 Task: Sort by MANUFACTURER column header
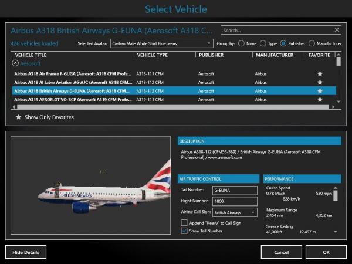click(275, 55)
